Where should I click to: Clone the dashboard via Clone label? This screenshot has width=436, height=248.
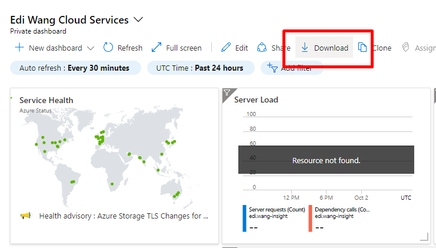(382, 48)
